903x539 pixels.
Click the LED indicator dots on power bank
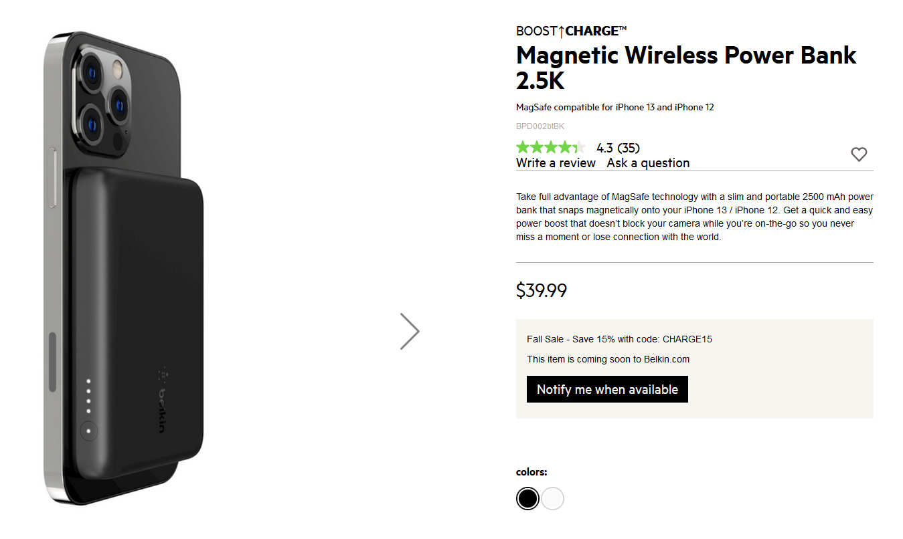pos(88,397)
